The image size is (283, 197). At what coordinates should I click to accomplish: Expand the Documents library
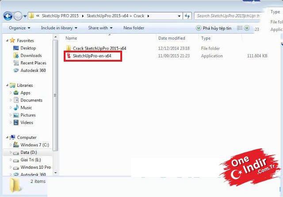tap(11, 100)
